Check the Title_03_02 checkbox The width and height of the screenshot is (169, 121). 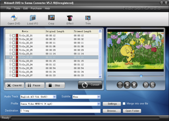tap(14, 57)
